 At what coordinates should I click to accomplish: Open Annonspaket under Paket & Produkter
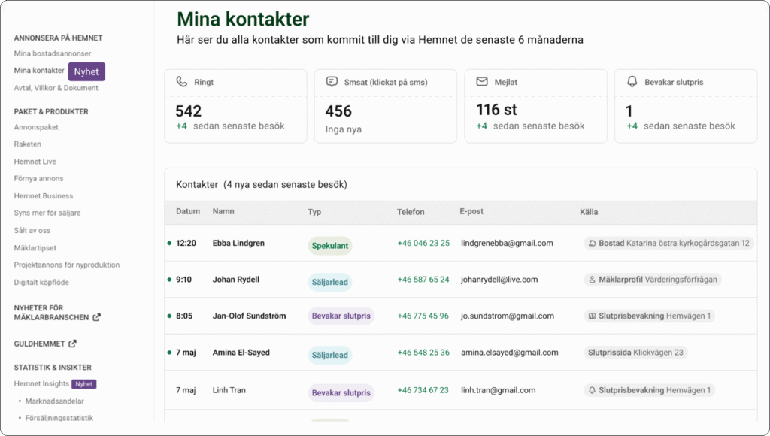point(36,127)
